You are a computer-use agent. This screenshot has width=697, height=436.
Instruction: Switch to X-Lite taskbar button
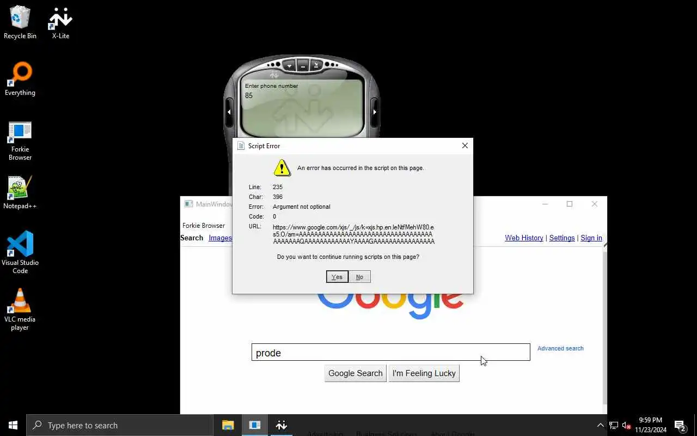tap(282, 425)
